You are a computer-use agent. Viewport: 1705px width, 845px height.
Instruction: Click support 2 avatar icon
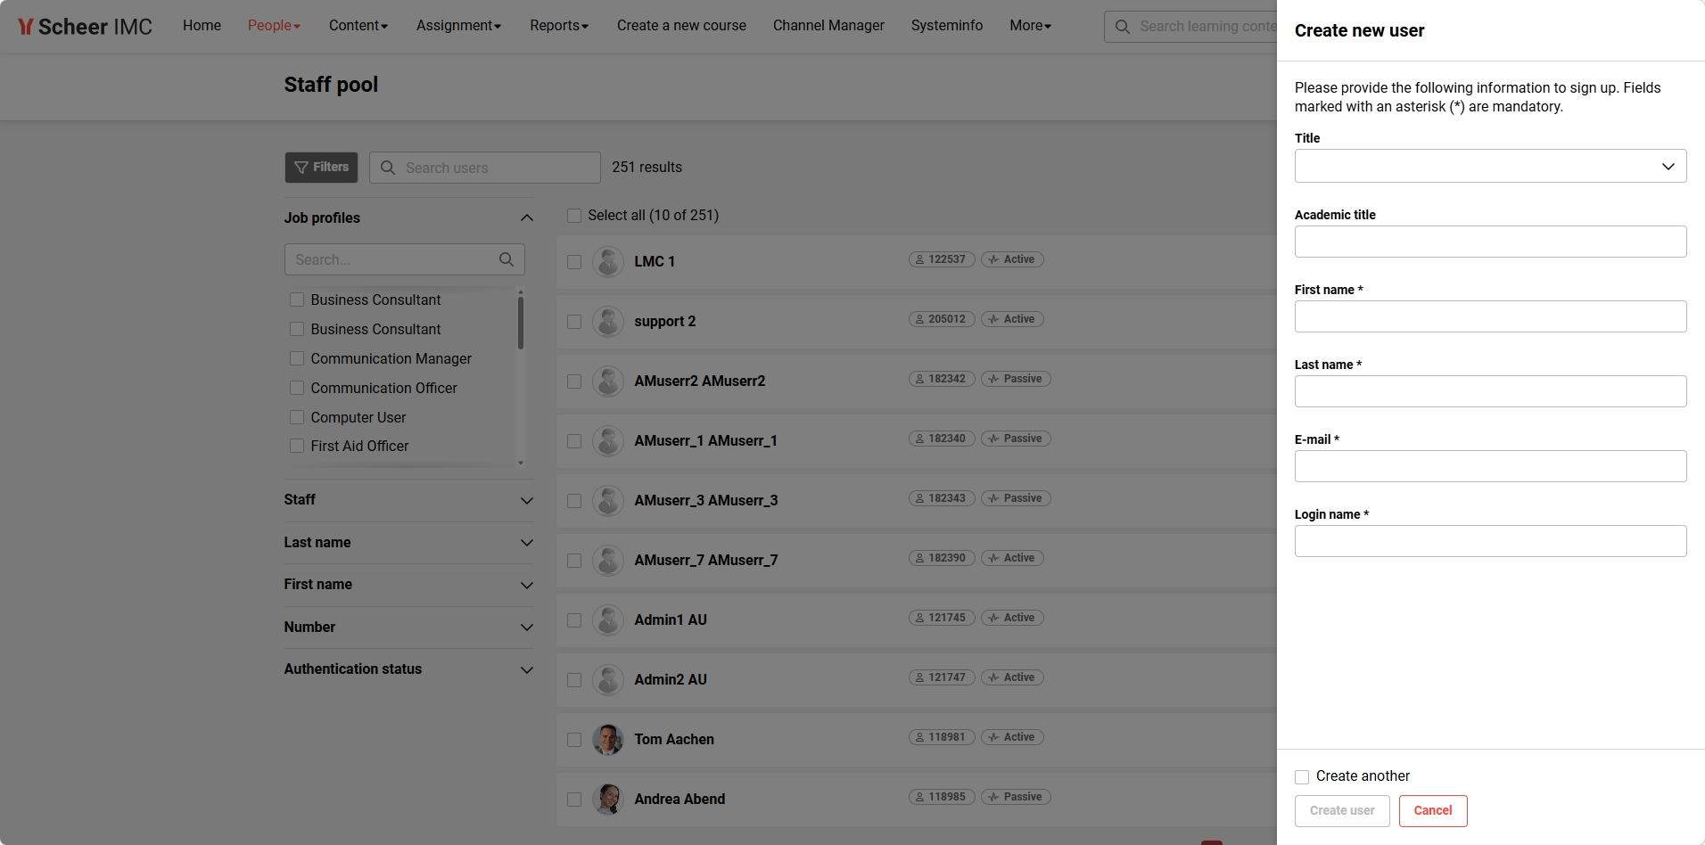(x=608, y=322)
